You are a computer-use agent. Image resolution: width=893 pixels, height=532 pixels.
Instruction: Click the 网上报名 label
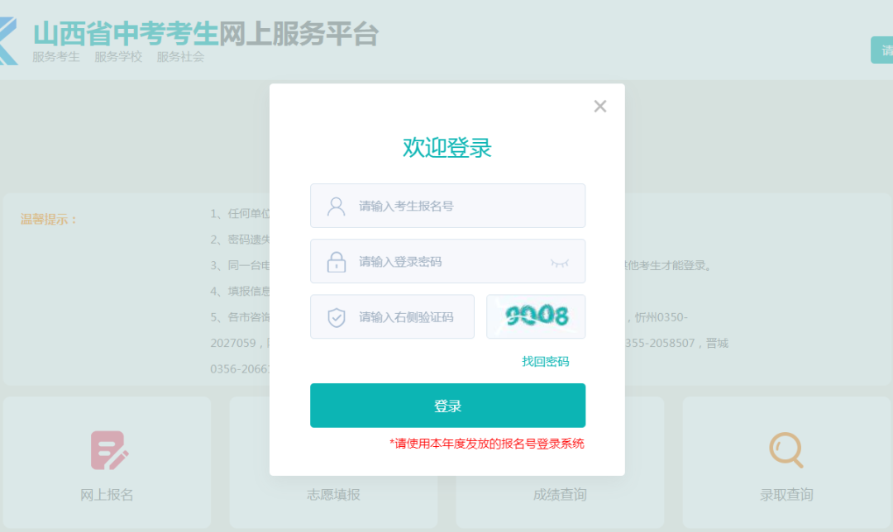click(x=107, y=495)
